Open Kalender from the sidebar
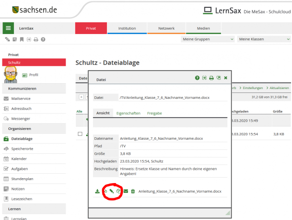This screenshot has height=220, width=292. pos(19,159)
